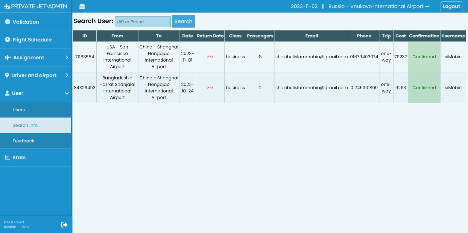This screenshot has width=468, height=233.
Task: Click the cost value 6293
Action: click(x=401, y=88)
